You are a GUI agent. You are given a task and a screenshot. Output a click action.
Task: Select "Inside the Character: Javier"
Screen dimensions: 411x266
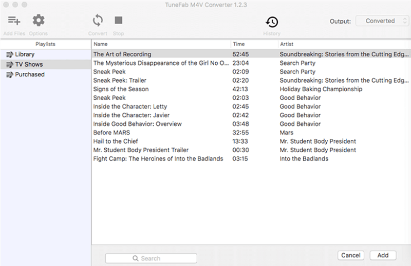click(251, 115)
